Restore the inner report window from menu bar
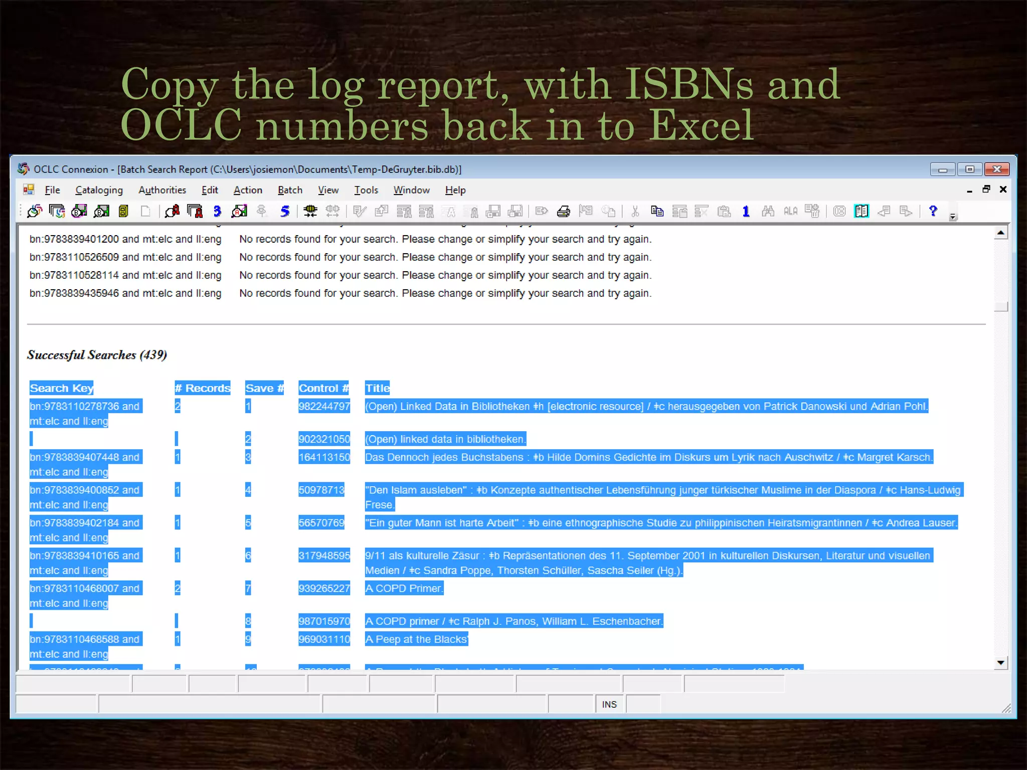 click(986, 189)
